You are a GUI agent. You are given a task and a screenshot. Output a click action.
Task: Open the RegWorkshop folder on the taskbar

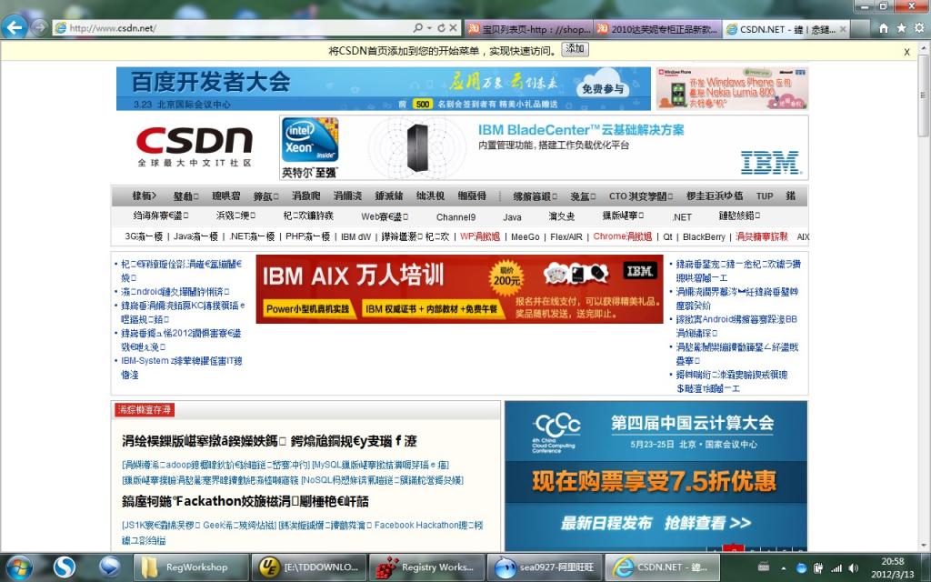[x=191, y=567]
